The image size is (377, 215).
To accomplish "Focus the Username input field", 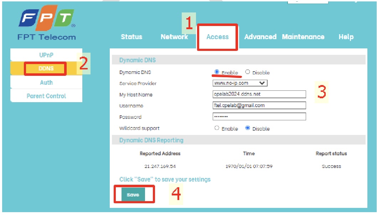I will (x=259, y=105).
